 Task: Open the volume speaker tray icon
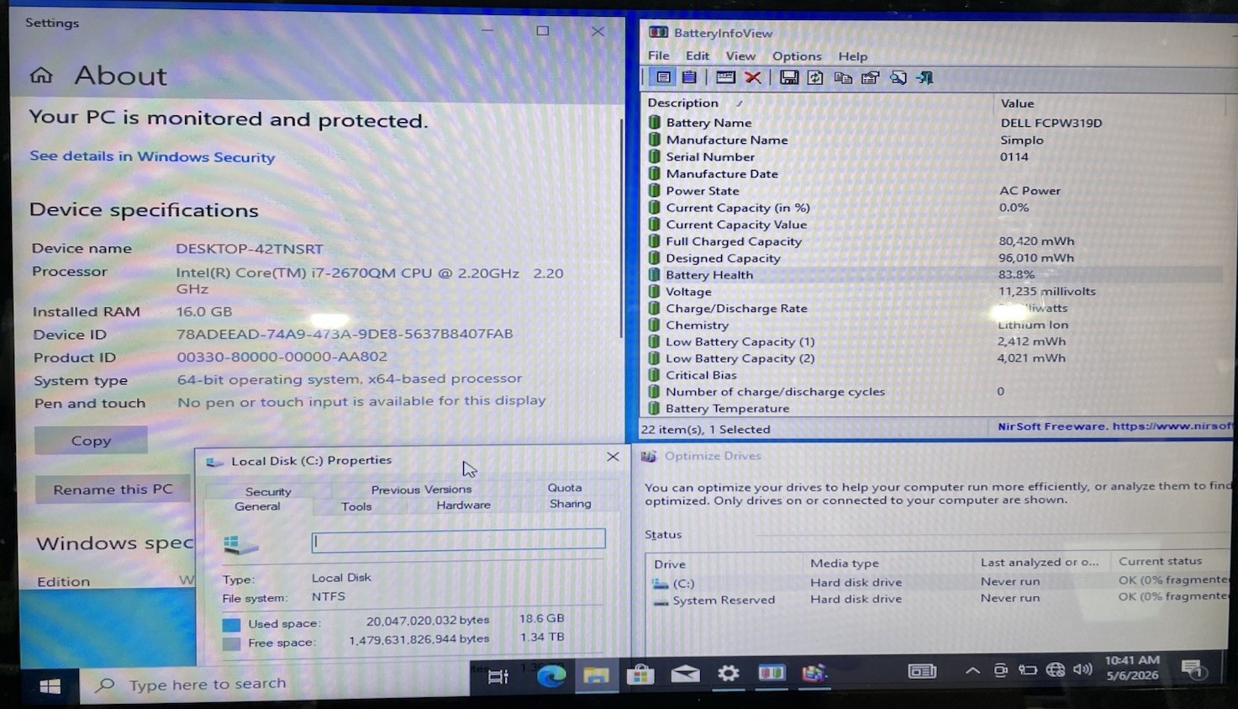[1083, 669]
